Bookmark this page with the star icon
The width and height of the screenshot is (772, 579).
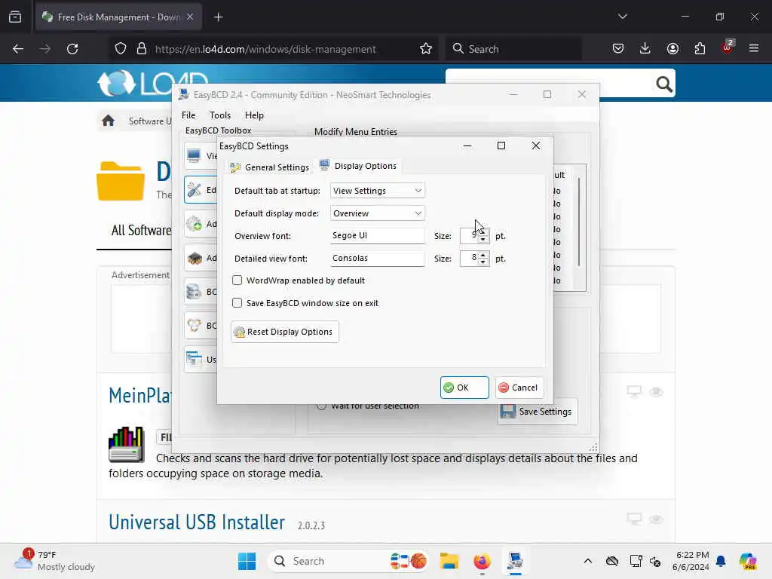[x=426, y=49]
